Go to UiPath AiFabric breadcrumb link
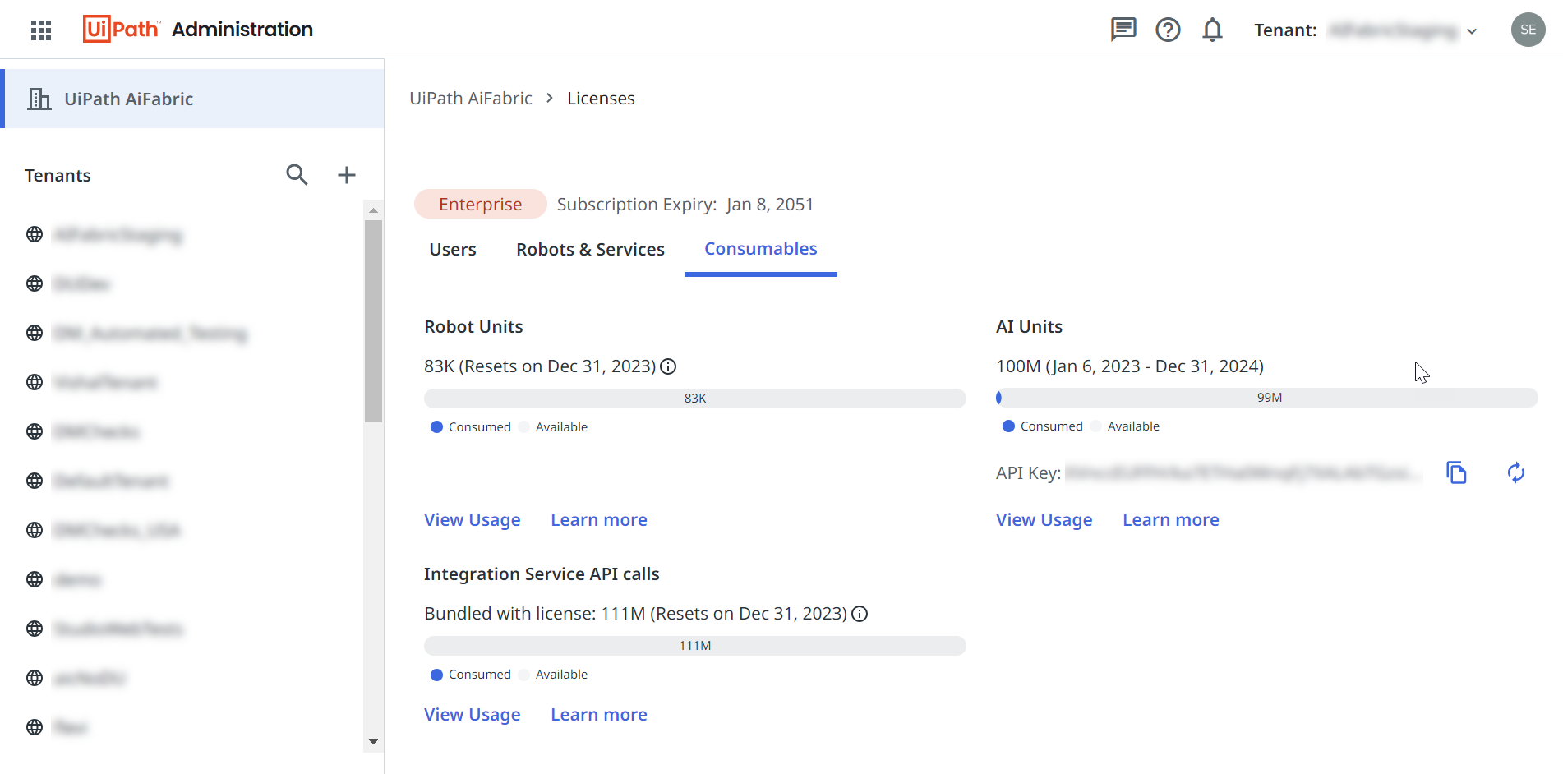This screenshot has height=774, width=1563. point(471,99)
